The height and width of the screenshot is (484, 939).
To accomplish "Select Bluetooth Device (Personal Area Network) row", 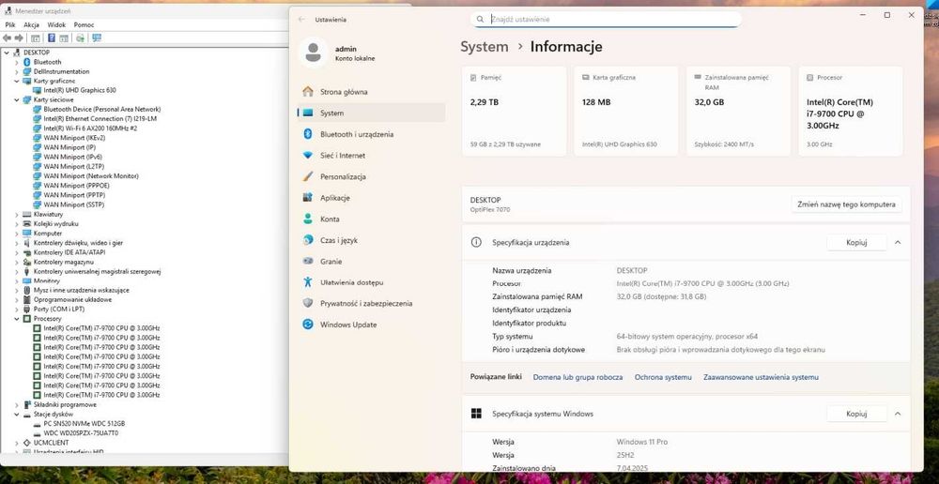I will pyautogui.click(x=101, y=109).
